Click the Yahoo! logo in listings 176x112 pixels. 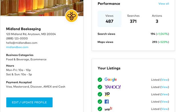click(113, 87)
